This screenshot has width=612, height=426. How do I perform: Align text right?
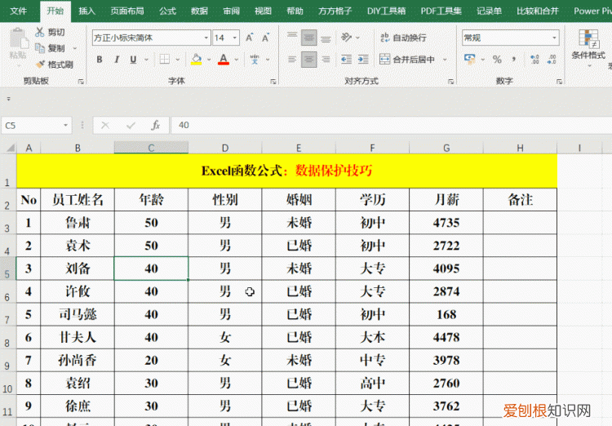326,60
